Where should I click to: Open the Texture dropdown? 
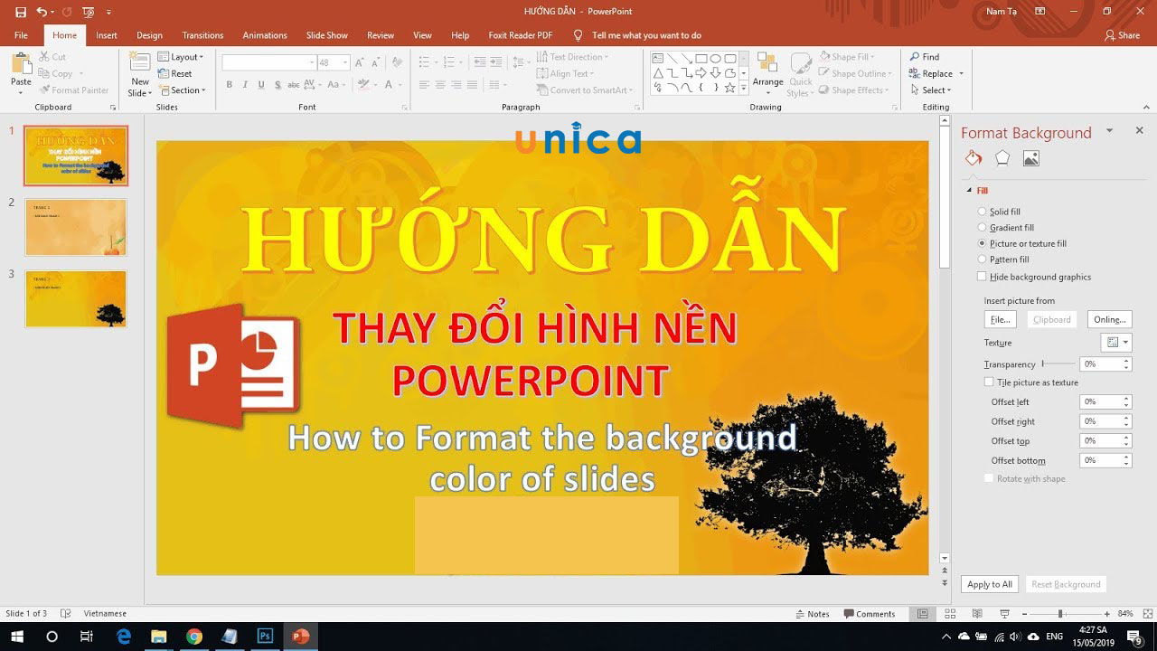pos(1116,343)
